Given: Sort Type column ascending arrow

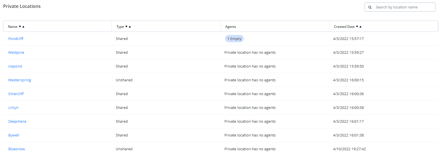Looking at the screenshot, I should tap(130, 27).
